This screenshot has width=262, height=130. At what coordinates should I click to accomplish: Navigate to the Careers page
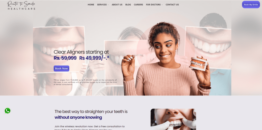click(138, 5)
